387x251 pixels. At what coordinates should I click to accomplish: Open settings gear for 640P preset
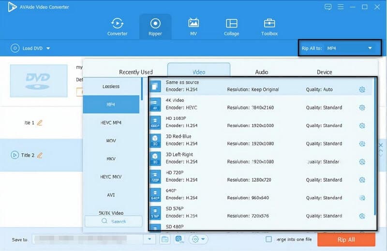[362, 198]
